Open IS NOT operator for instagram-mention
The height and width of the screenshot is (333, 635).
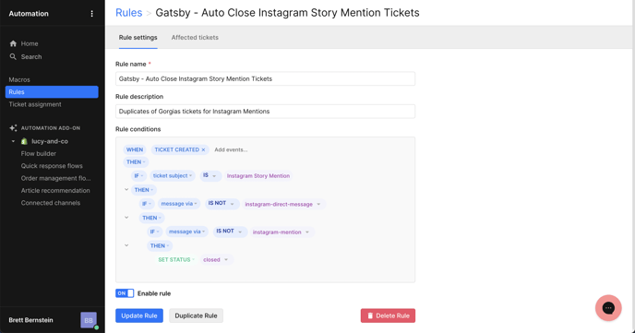point(230,232)
